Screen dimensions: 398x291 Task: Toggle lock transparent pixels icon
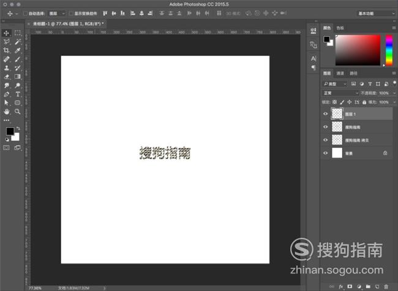click(x=334, y=102)
